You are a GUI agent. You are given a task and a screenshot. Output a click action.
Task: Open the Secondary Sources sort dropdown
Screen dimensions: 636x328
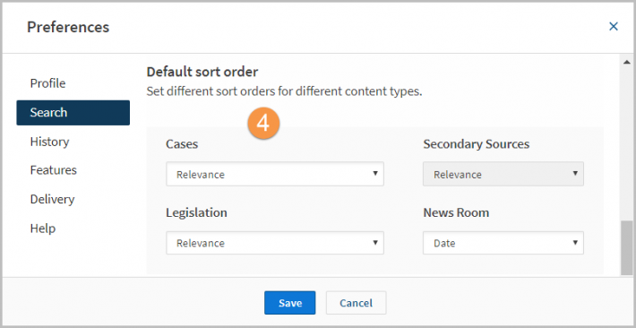click(x=503, y=174)
